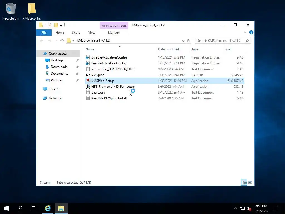The image size is (285, 214).
Task: Open the network status tray icon
Action: [x=242, y=208]
